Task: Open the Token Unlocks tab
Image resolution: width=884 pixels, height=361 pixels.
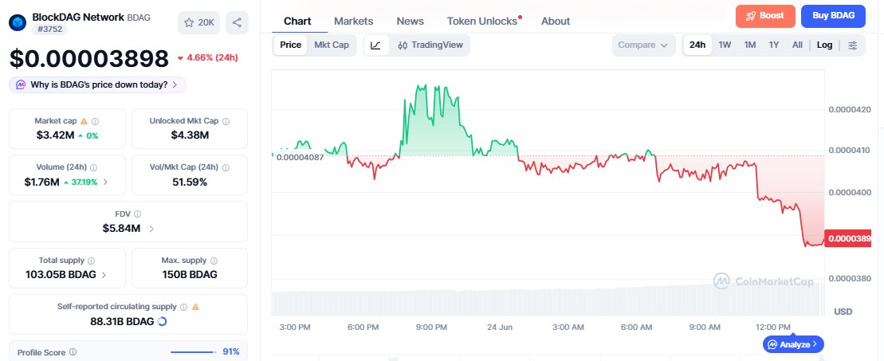Action: click(x=482, y=22)
